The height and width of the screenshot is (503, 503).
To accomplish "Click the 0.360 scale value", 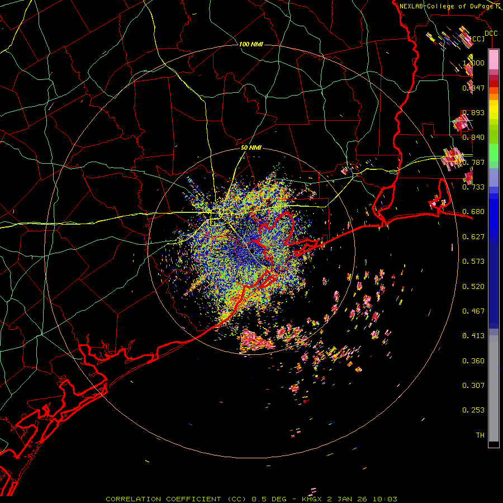I will click(x=473, y=361).
